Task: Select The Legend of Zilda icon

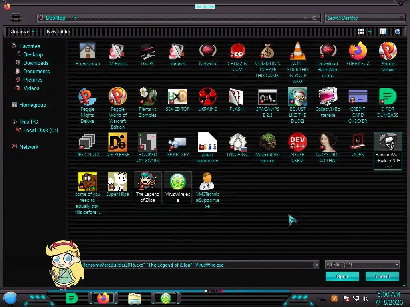Action: (147, 187)
